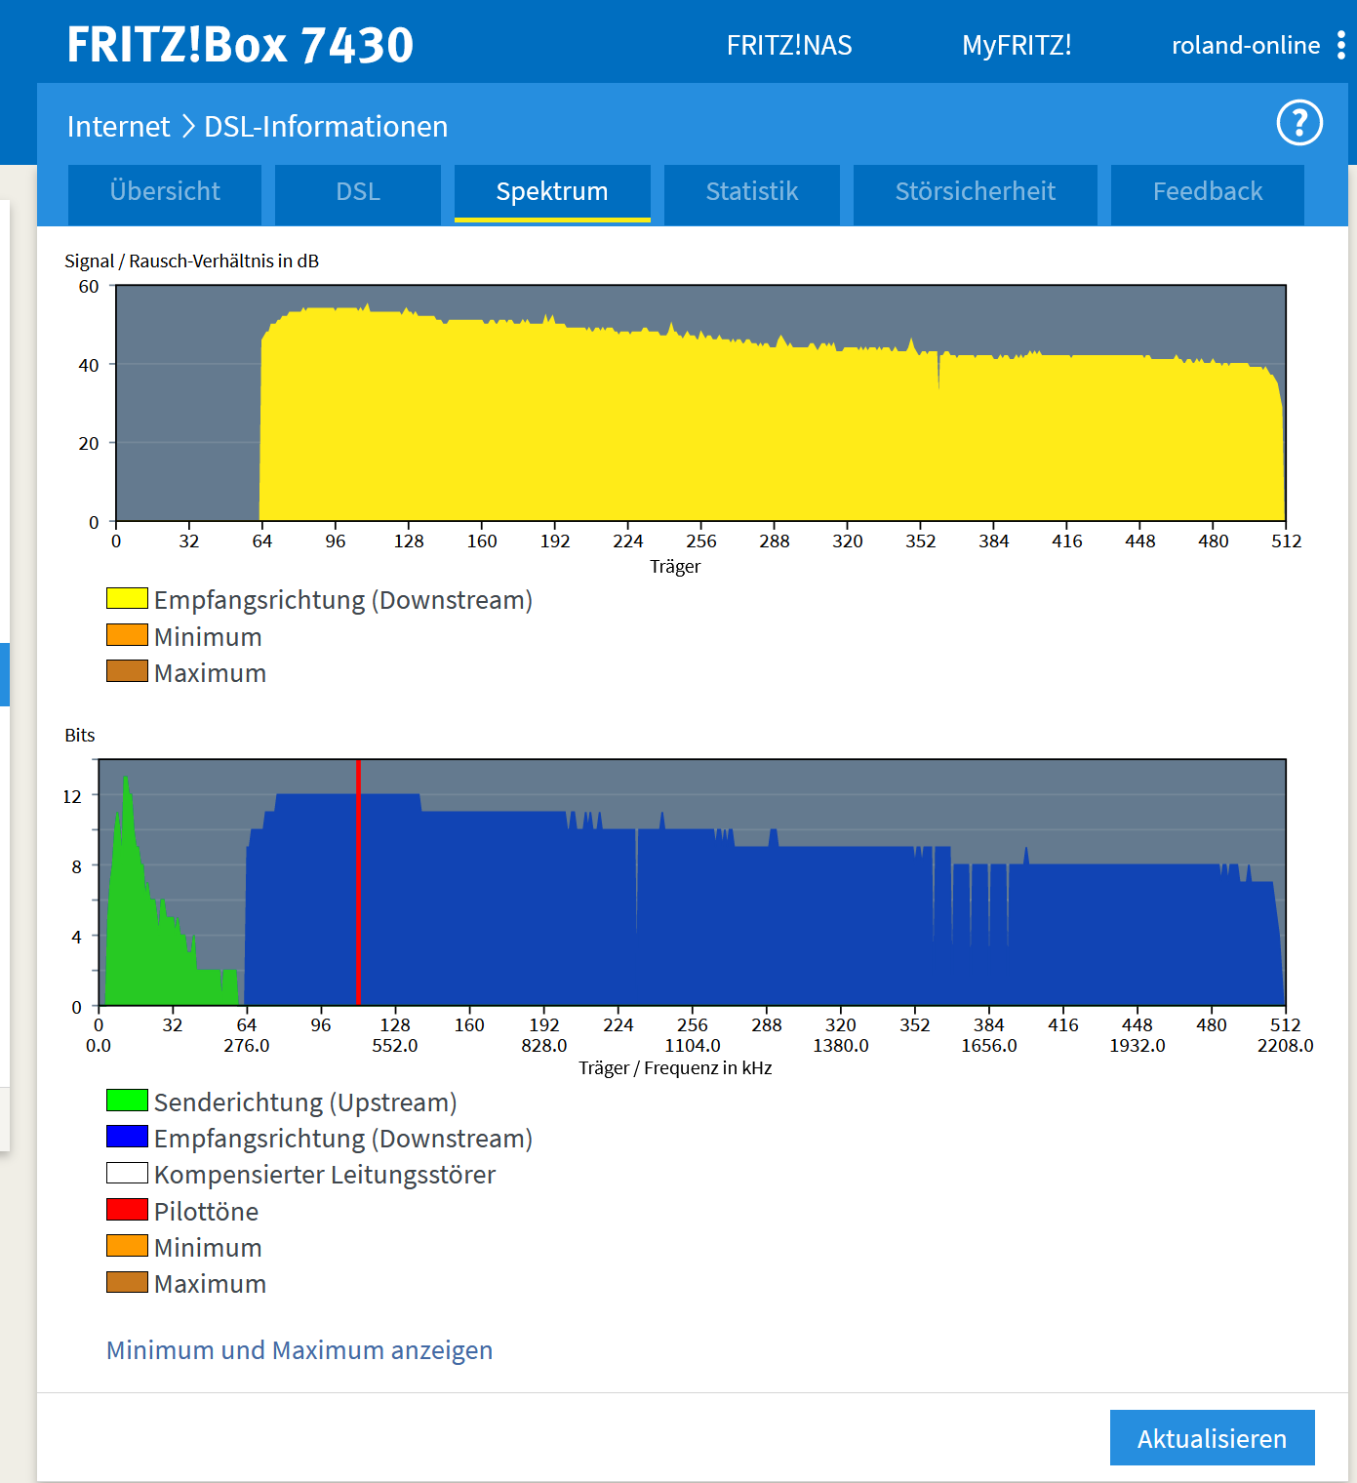The width and height of the screenshot is (1357, 1483).
Task: Click the FRITZ!Box 7430 logo
Action: pos(240,45)
